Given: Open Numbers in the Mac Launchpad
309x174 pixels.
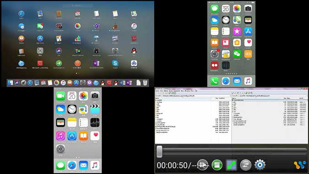Looking at the screenshot, I should [77, 38].
